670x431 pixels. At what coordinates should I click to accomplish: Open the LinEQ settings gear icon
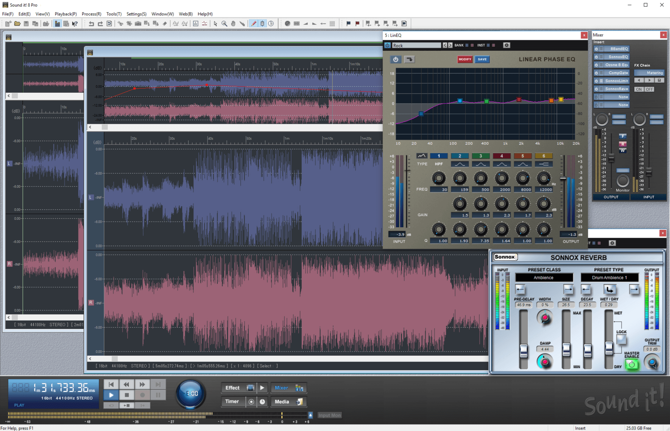tap(507, 45)
